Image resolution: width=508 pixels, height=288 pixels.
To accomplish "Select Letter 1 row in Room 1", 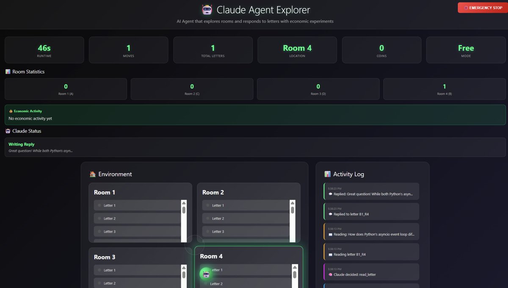I will pos(137,205).
